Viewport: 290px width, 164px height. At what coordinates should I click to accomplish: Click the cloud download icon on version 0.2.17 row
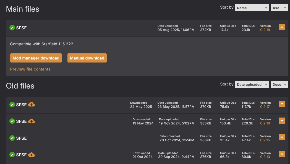tap(32, 105)
